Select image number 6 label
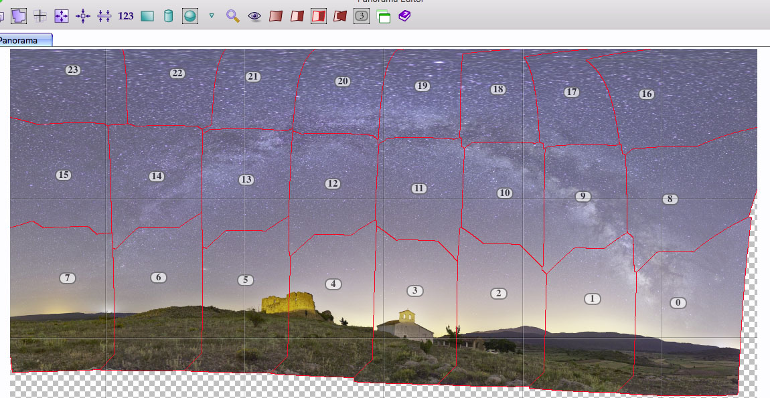Viewport: 770px width, 398px height. pos(158,278)
